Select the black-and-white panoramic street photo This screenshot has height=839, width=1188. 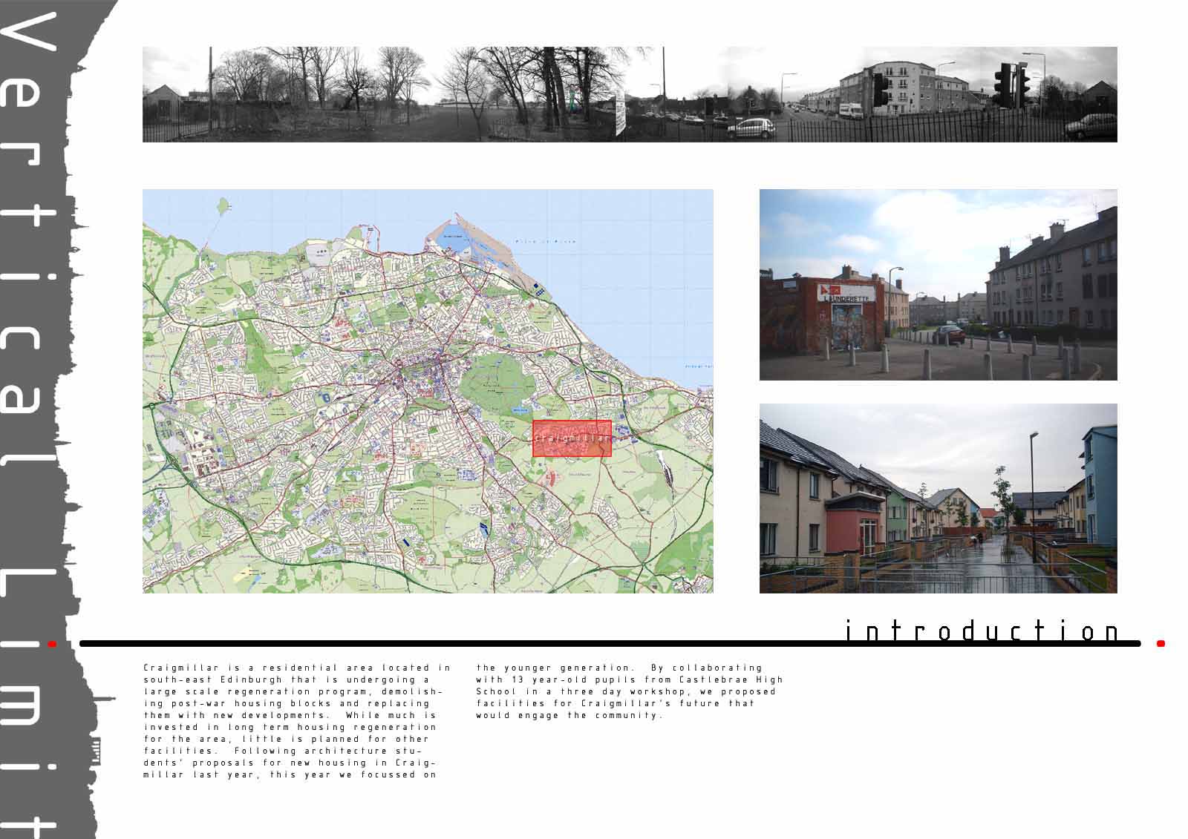click(630, 94)
